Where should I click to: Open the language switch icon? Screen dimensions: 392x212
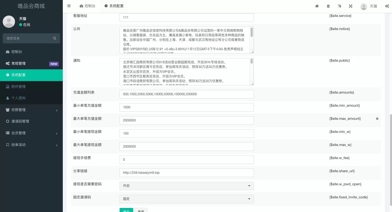339,6
